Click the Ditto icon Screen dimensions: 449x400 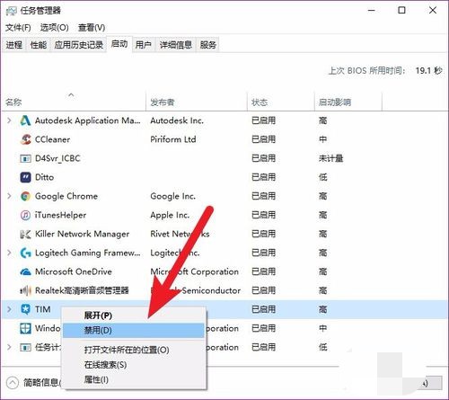tap(25, 177)
